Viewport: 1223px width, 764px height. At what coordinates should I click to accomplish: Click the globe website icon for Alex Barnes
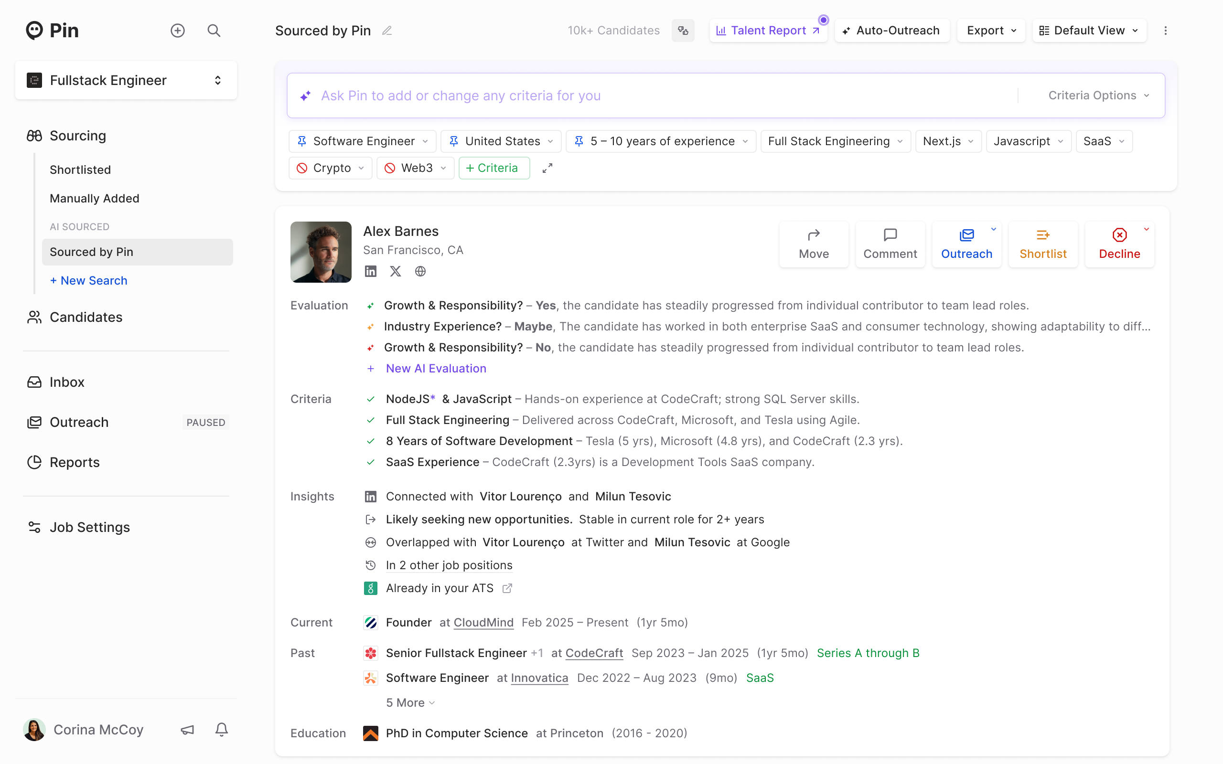420,271
